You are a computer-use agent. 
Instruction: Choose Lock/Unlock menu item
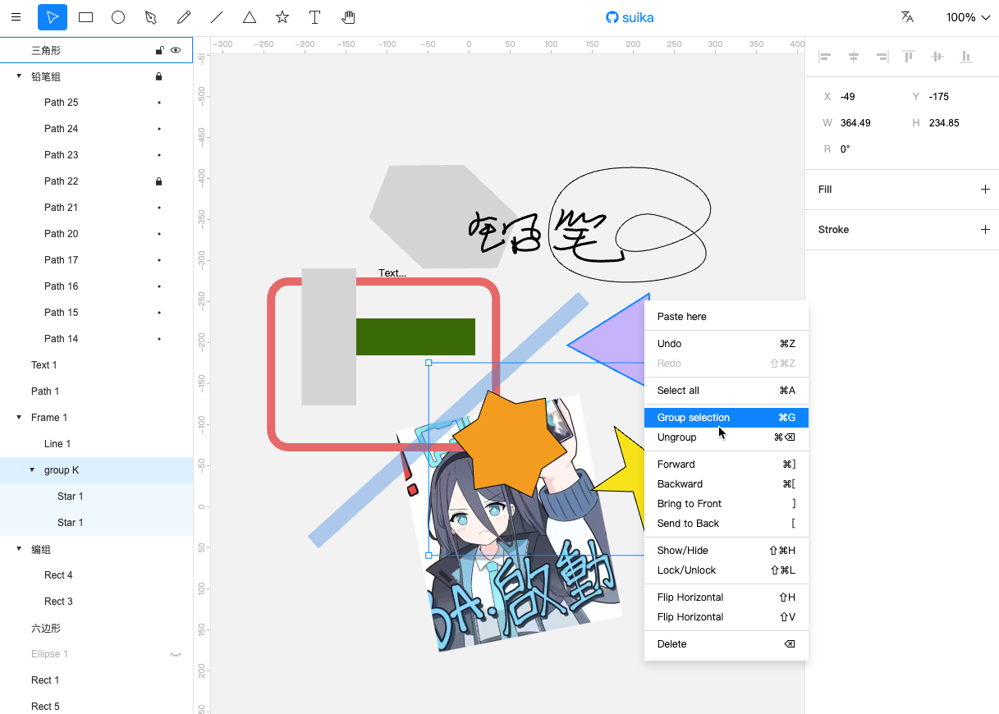[726, 570]
